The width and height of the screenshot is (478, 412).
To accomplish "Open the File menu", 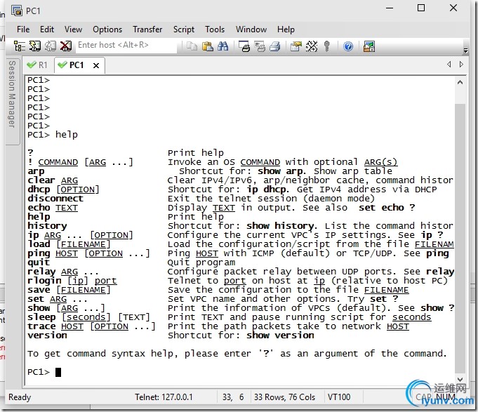I will tap(23, 29).
